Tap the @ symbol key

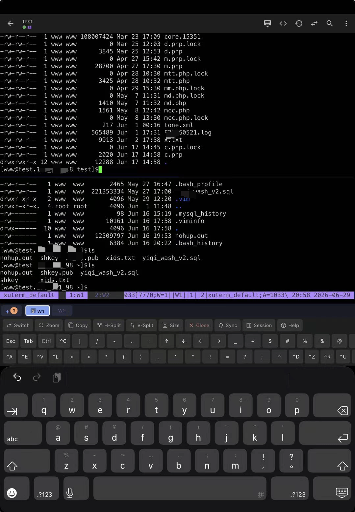[x=339, y=341]
